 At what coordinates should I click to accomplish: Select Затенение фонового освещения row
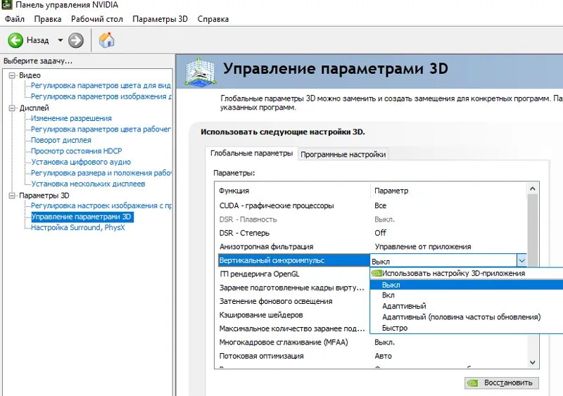coord(293,301)
